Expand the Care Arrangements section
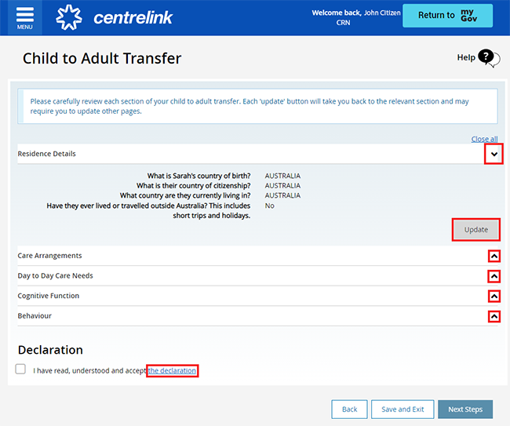The height and width of the screenshot is (426, 510). pos(494,257)
